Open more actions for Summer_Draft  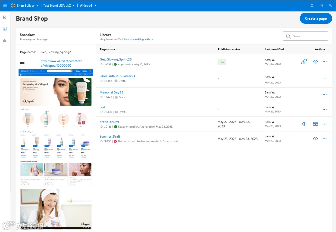click(324, 139)
